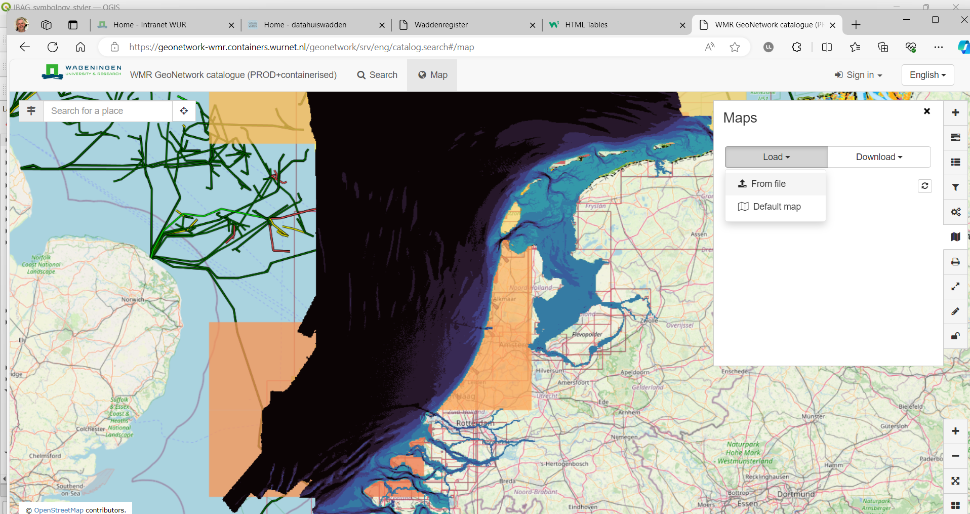Image resolution: width=970 pixels, height=514 pixels.
Task: Expand the Download dropdown
Action: click(879, 157)
